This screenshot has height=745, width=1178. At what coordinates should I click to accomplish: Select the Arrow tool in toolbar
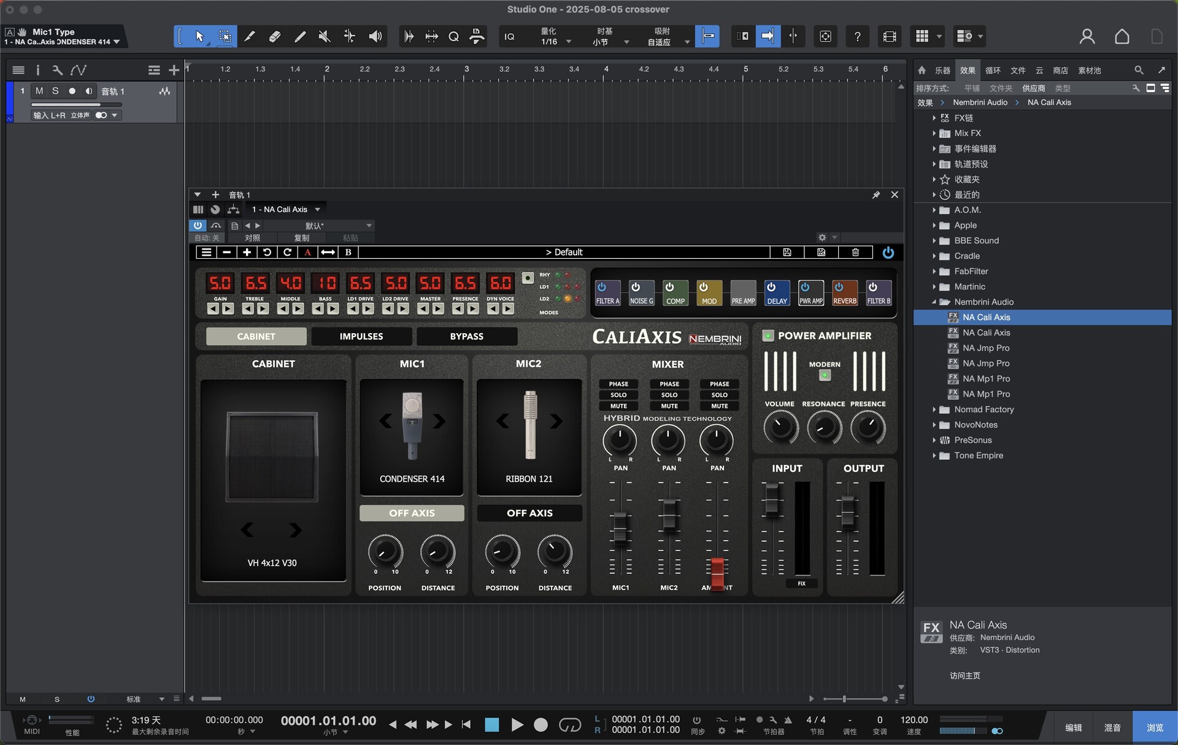click(x=199, y=37)
